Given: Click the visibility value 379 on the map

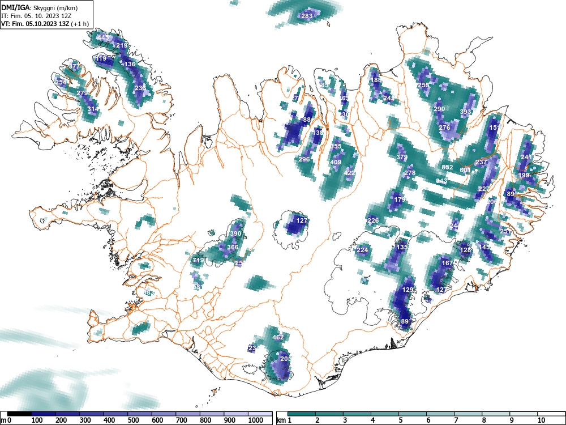Looking at the screenshot, I should 402,157.
